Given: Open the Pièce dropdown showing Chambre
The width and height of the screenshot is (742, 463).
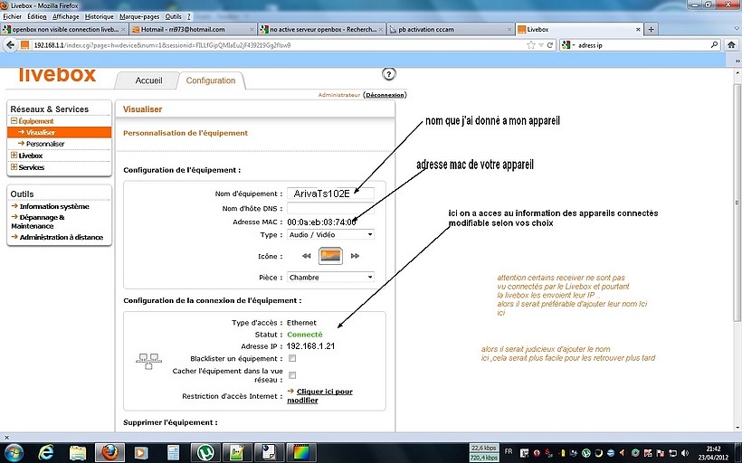Looking at the screenshot, I should pos(330,278).
